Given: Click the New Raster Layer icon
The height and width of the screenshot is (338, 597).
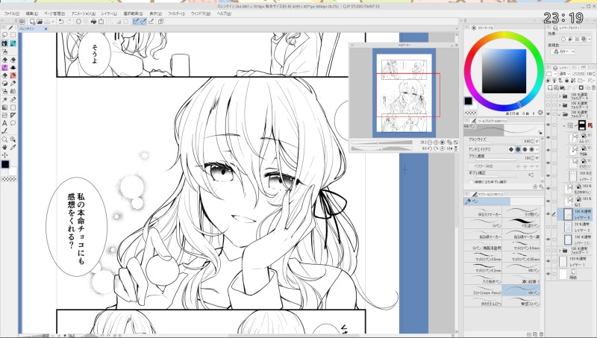Looking at the screenshot, I should coord(550,87).
